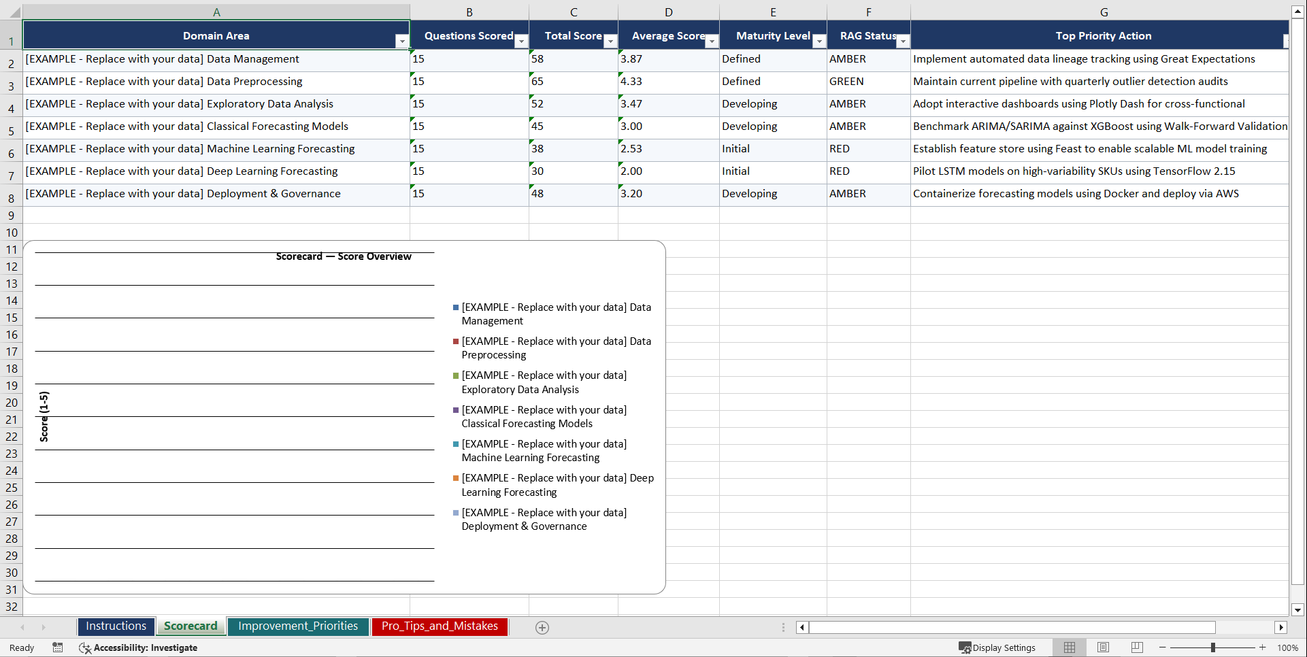This screenshot has height=657, width=1307.
Task: Switch to Page Layout view icon
Action: (1102, 647)
